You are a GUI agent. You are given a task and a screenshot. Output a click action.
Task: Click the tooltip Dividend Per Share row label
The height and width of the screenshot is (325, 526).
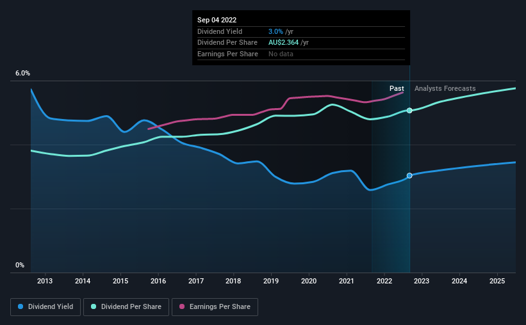click(227, 43)
